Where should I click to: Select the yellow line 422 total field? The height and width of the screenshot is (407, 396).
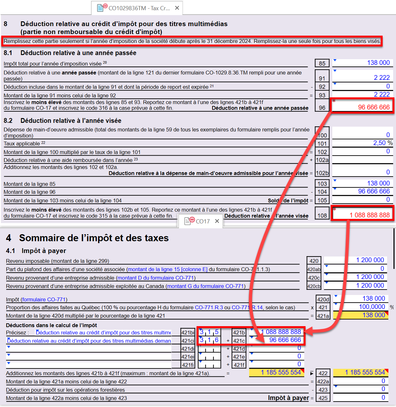(360, 373)
